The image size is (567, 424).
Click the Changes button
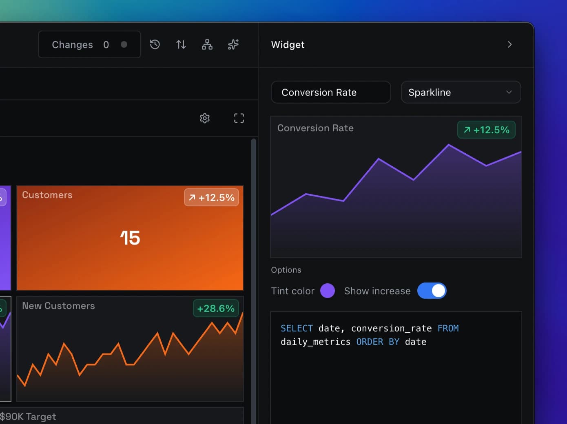(x=89, y=44)
